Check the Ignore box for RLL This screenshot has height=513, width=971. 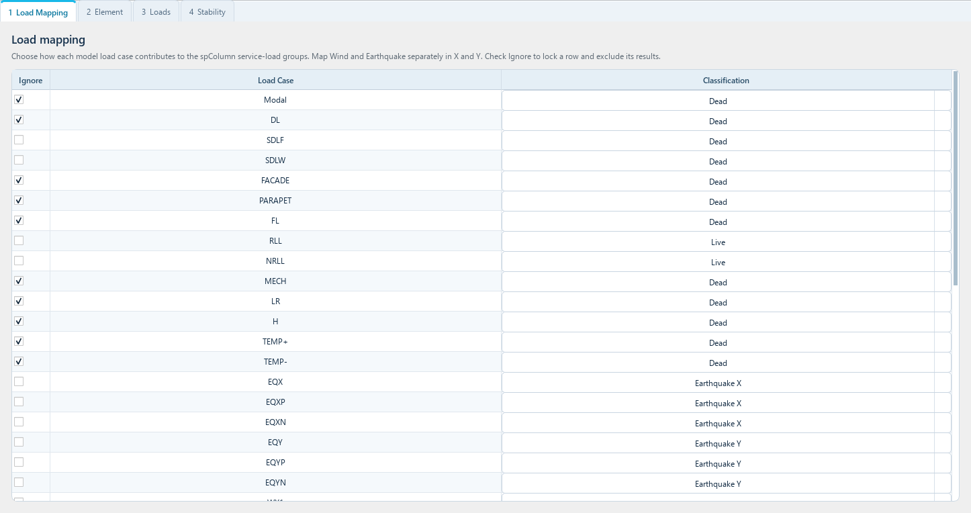click(x=19, y=240)
